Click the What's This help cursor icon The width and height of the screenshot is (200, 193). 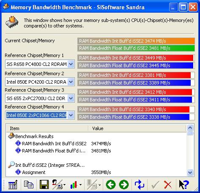click(x=184, y=185)
